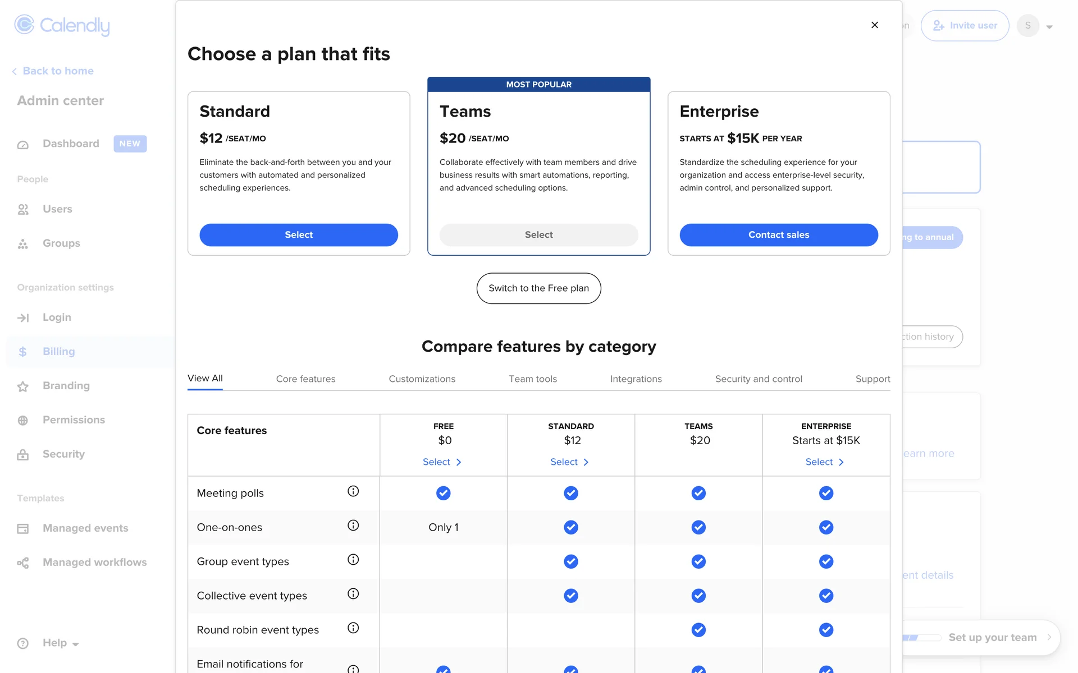Click the One-on-ones info icon
Image resolution: width=1078 pixels, height=673 pixels.
coord(353,526)
